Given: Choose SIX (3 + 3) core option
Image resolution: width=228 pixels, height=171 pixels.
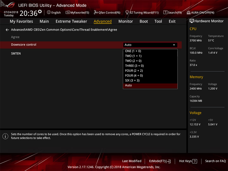Looking at the screenshot, I should 150,80.
